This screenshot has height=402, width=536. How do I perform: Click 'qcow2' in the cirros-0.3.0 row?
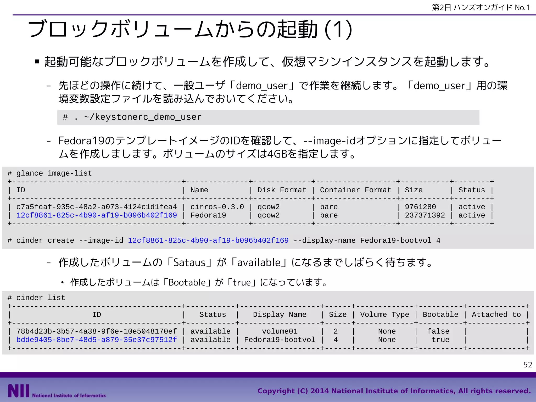(x=269, y=207)
